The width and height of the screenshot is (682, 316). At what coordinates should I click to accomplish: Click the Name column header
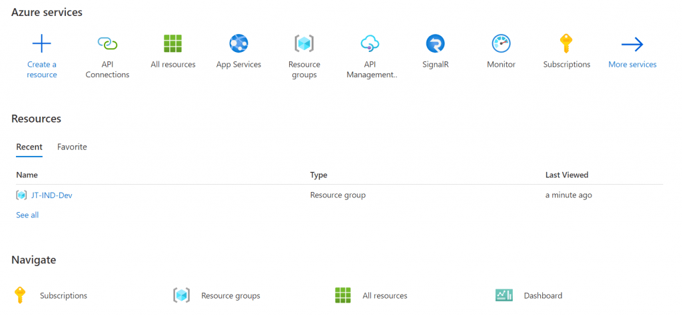coord(27,175)
